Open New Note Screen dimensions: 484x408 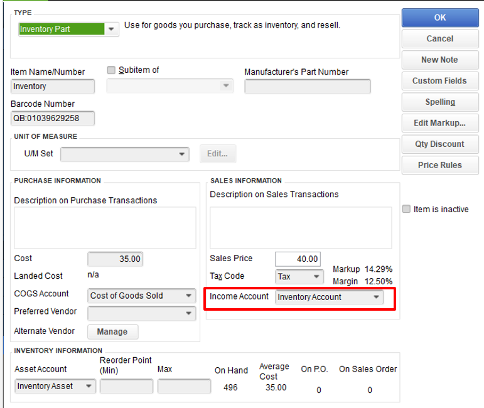(439, 60)
